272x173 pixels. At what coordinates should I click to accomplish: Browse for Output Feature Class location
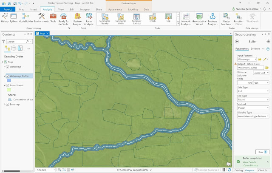pyautogui.click(x=266, y=68)
